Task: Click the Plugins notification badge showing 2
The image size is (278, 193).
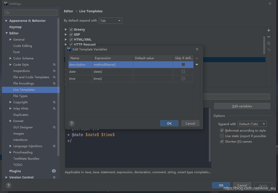Action: (54, 171)
